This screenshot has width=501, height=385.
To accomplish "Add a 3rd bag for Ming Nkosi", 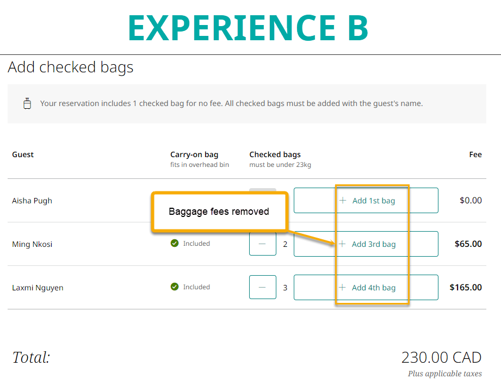I will tap(366, 244).
